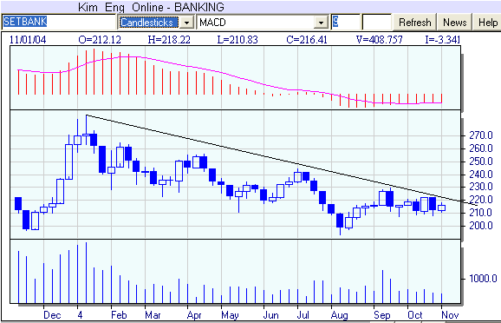Click the indicator value I=-3.341
Screen dimensions: 501x323
point(443,40)
